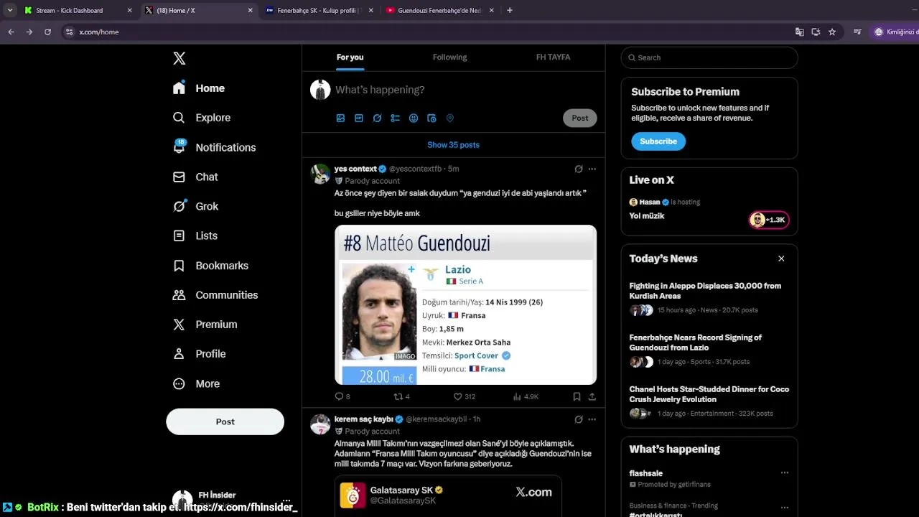
Task: Open Communities in sidebar
Action: (215, 295)
